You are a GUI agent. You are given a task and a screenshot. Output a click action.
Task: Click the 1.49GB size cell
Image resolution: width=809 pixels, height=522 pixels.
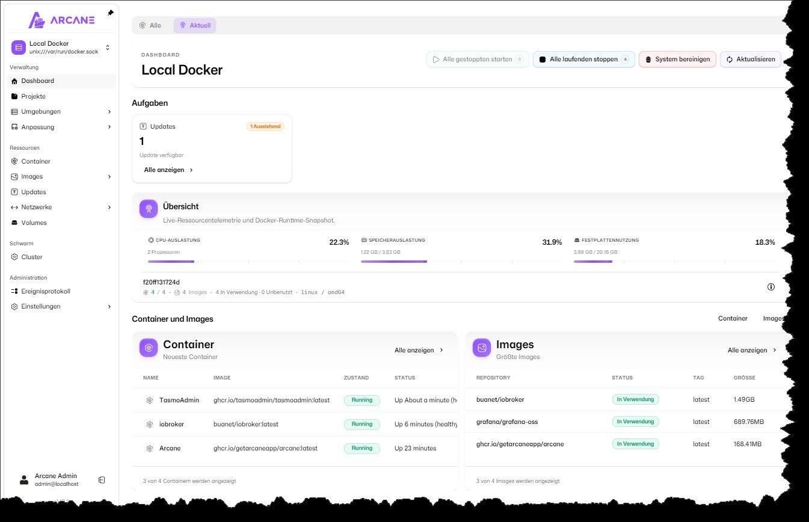tap(744, 399)
